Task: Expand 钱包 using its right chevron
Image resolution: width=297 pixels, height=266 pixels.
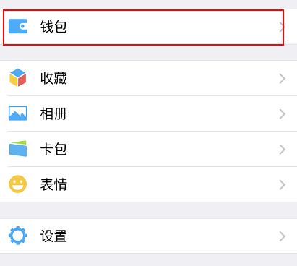Action: pyautogui.click(x=283, y=27)
